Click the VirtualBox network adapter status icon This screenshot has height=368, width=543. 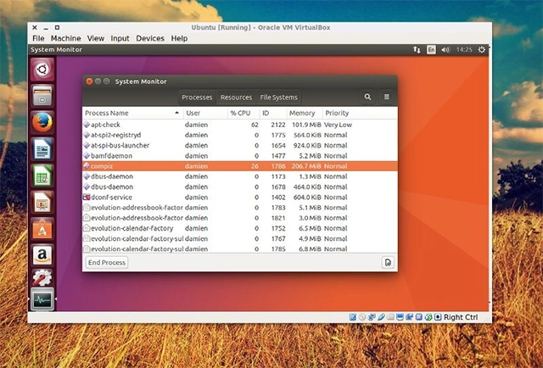[x=372, y=317]
